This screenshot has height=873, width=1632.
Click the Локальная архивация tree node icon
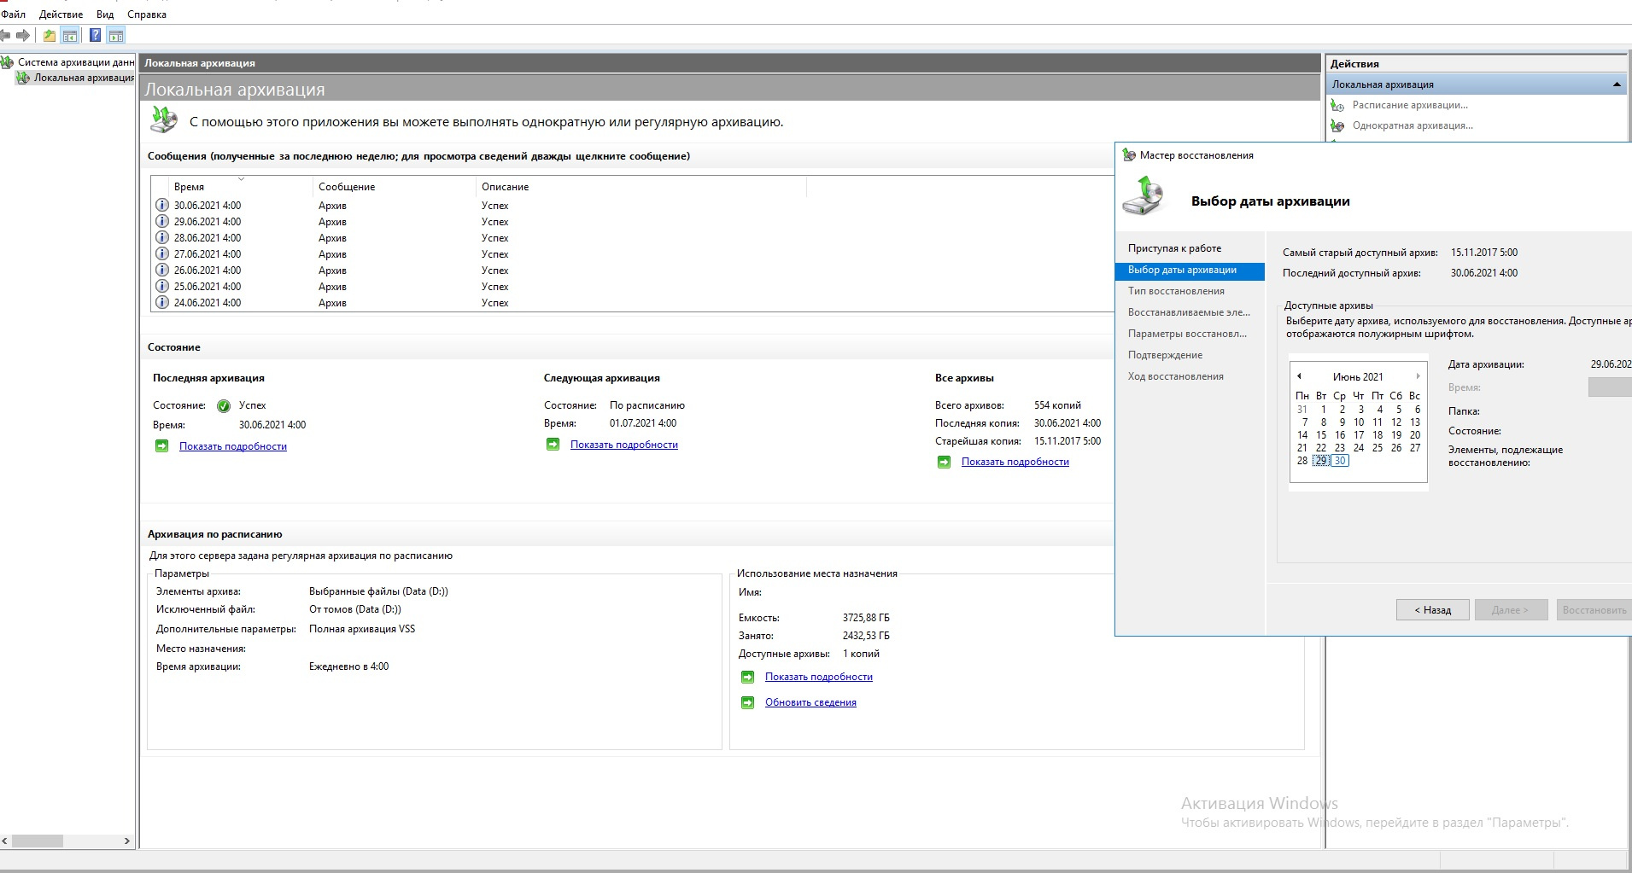coord(23,78)
